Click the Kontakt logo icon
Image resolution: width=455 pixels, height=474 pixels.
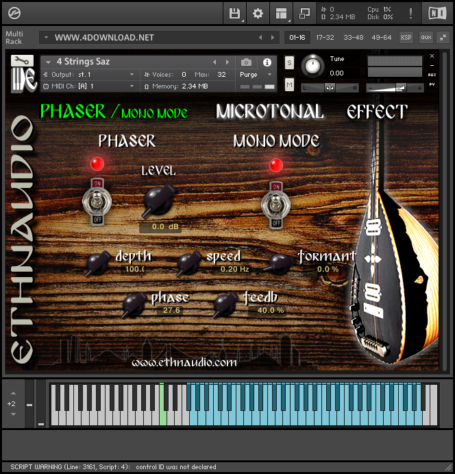point(14,13)
